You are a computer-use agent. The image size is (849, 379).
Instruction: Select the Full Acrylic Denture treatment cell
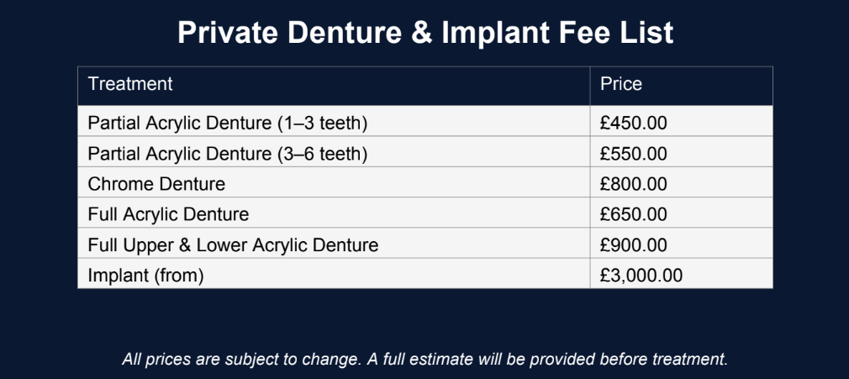(x=168, y=214)
